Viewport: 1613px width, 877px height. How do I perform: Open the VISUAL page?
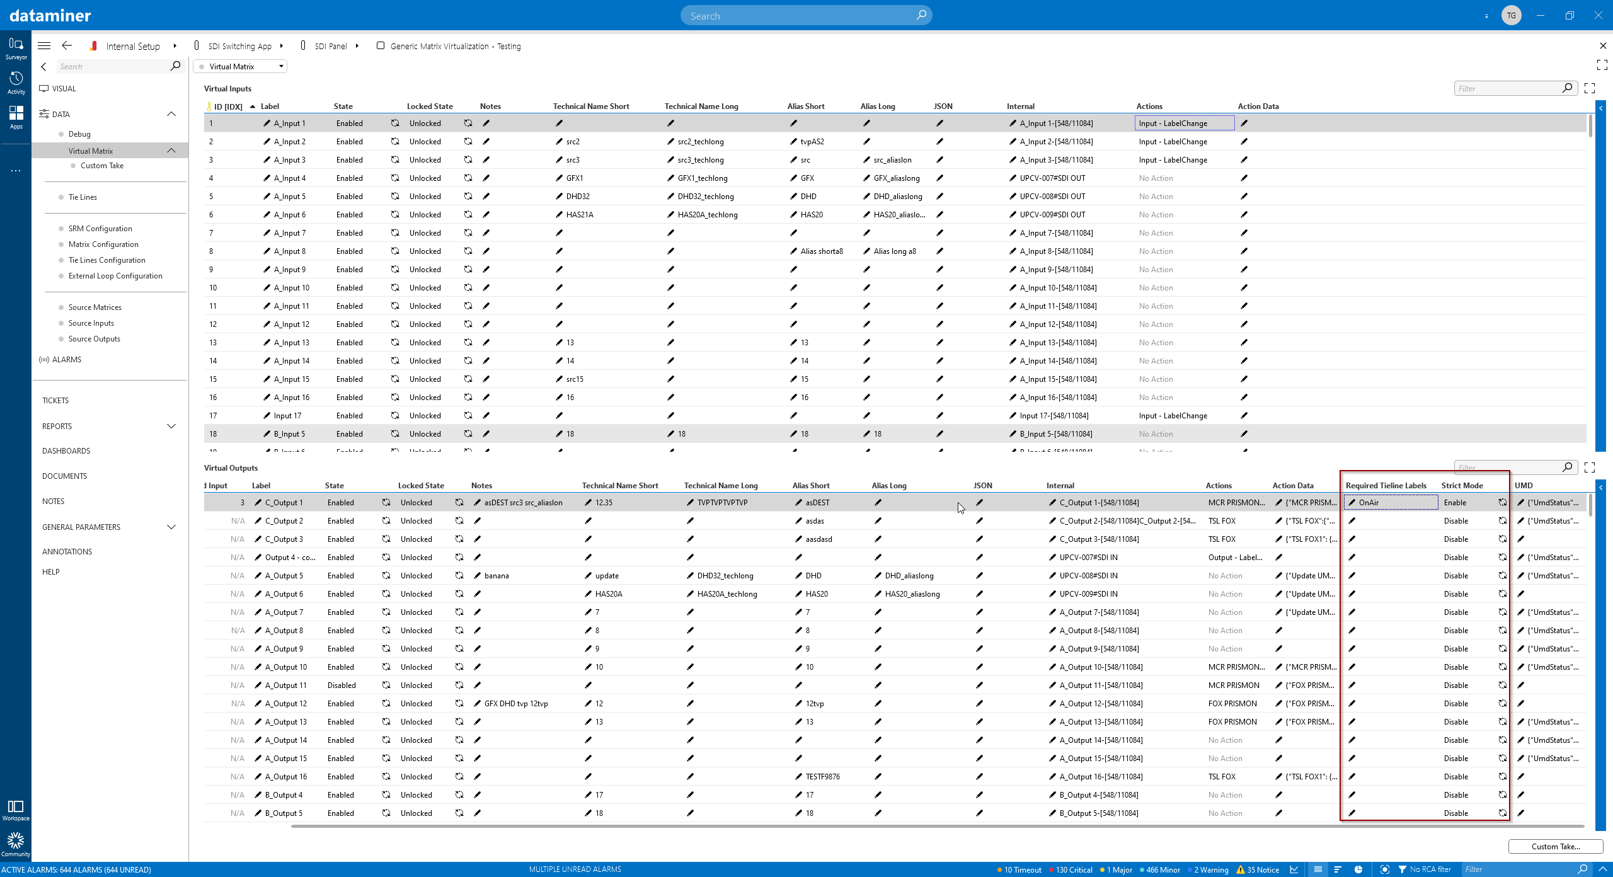point(57,89)
